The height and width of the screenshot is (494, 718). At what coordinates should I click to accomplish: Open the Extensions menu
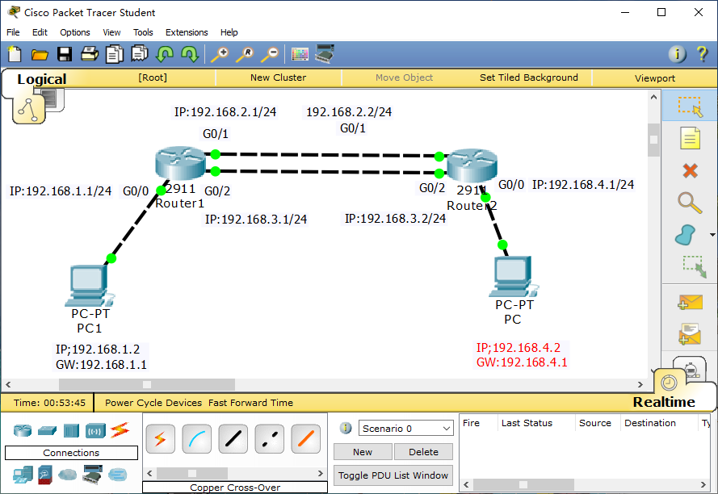pos(187,32)
